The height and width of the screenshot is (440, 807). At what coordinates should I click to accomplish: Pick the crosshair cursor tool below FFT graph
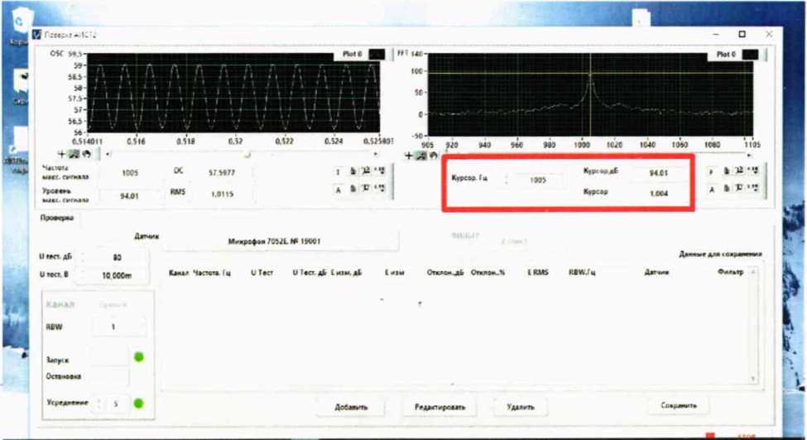click(409, 155)
